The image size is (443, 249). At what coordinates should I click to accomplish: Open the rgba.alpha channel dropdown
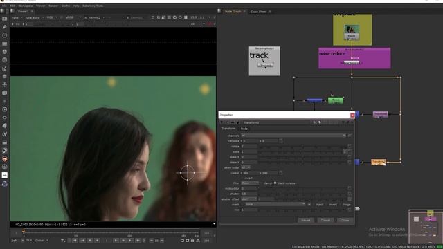point(35,17)
